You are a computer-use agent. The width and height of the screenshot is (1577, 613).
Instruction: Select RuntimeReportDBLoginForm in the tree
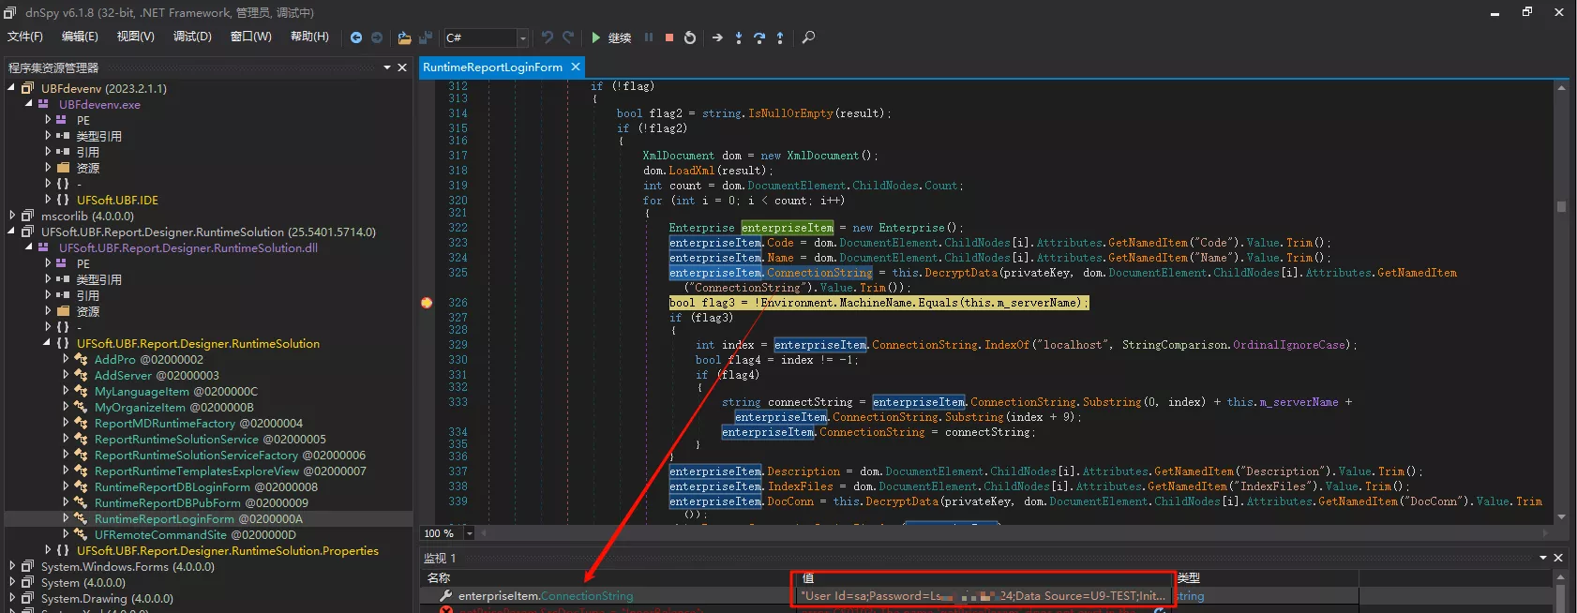coord(172,486)
